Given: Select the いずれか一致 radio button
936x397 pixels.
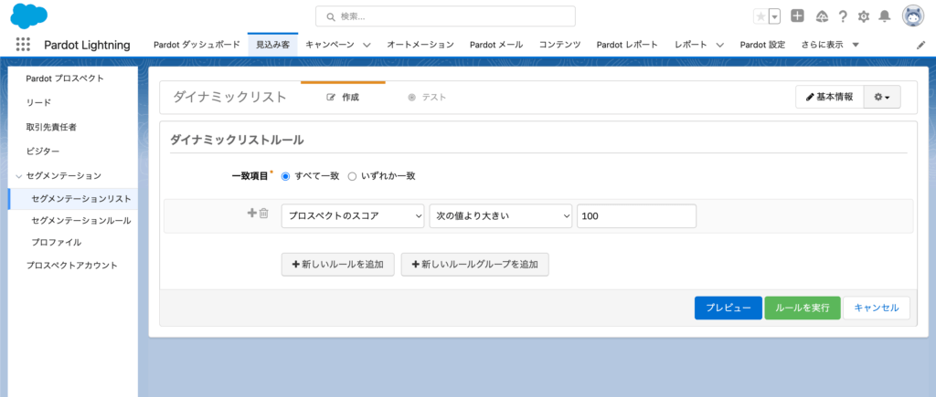Looking at the screenshot, I should [x=352, y=176].
